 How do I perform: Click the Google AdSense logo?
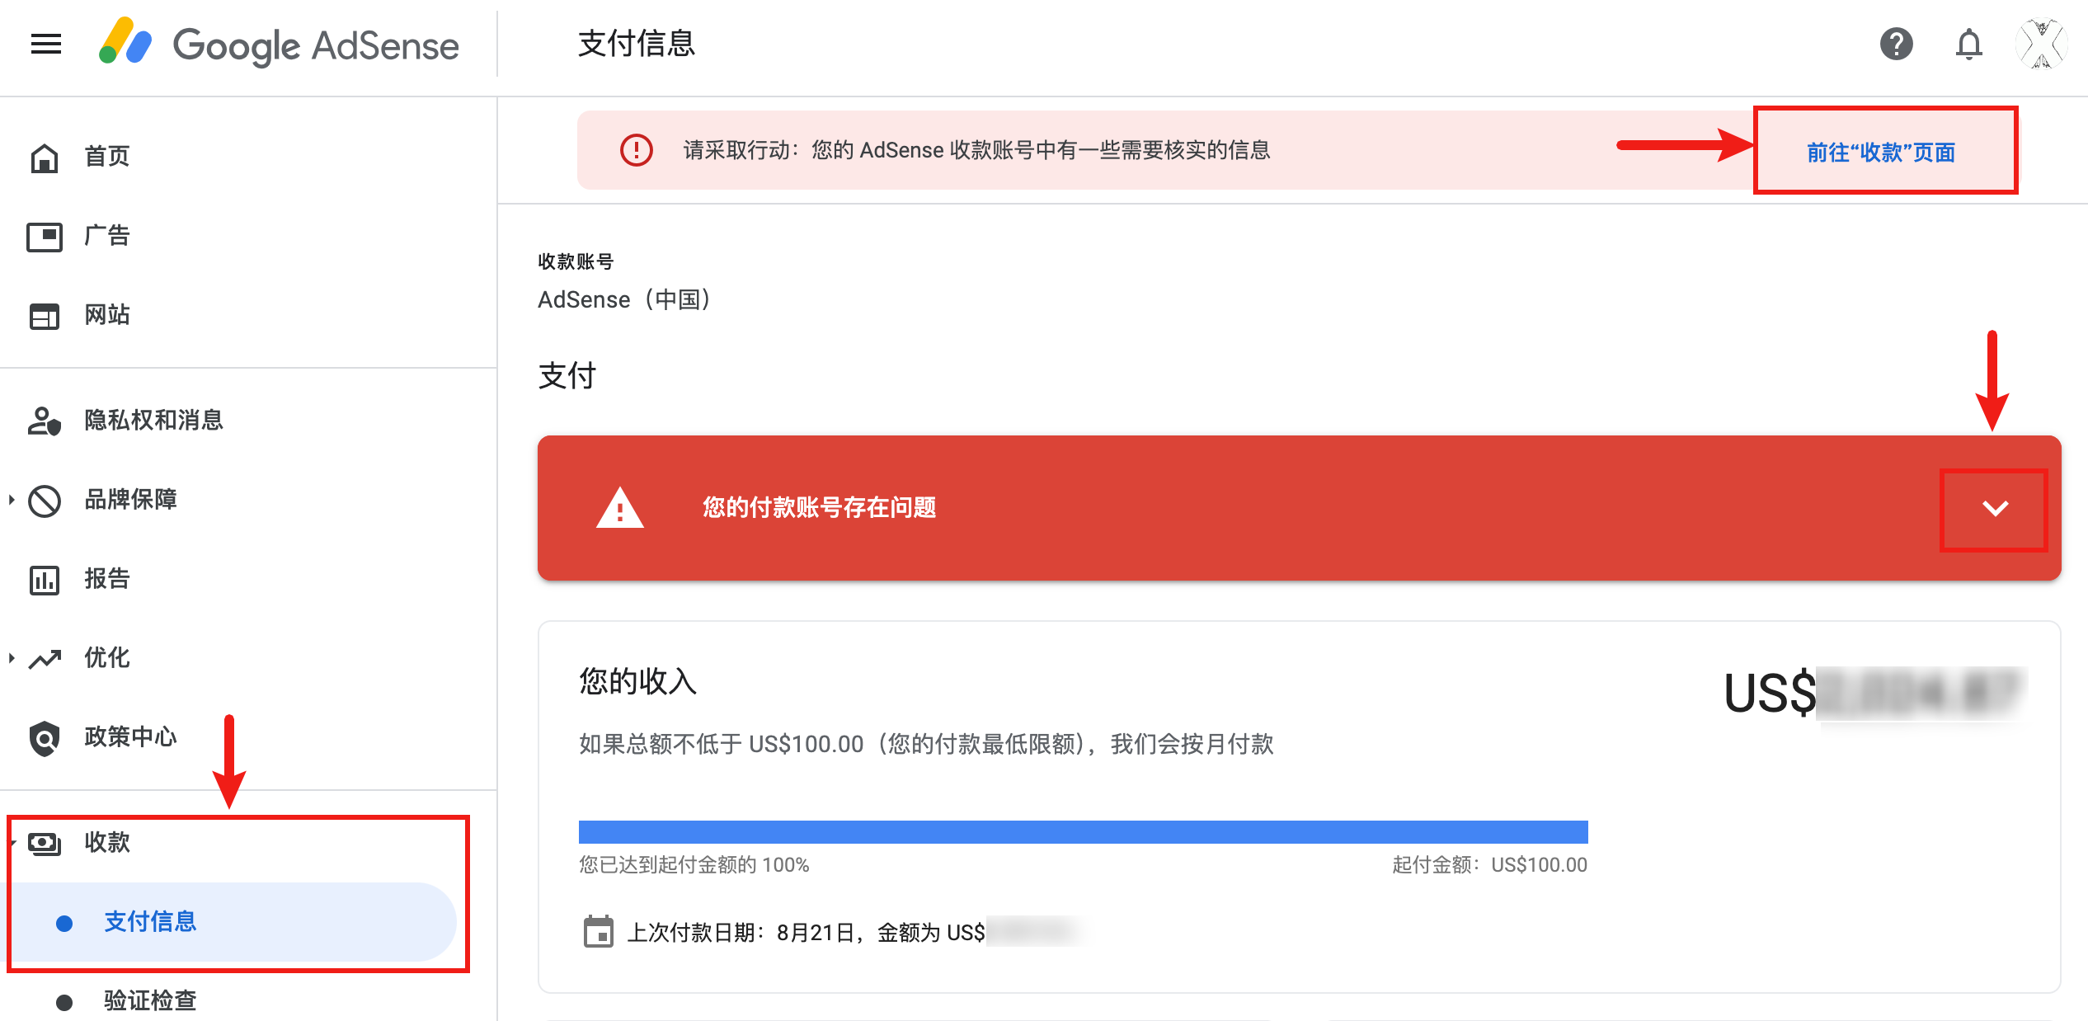pos(279,44)
